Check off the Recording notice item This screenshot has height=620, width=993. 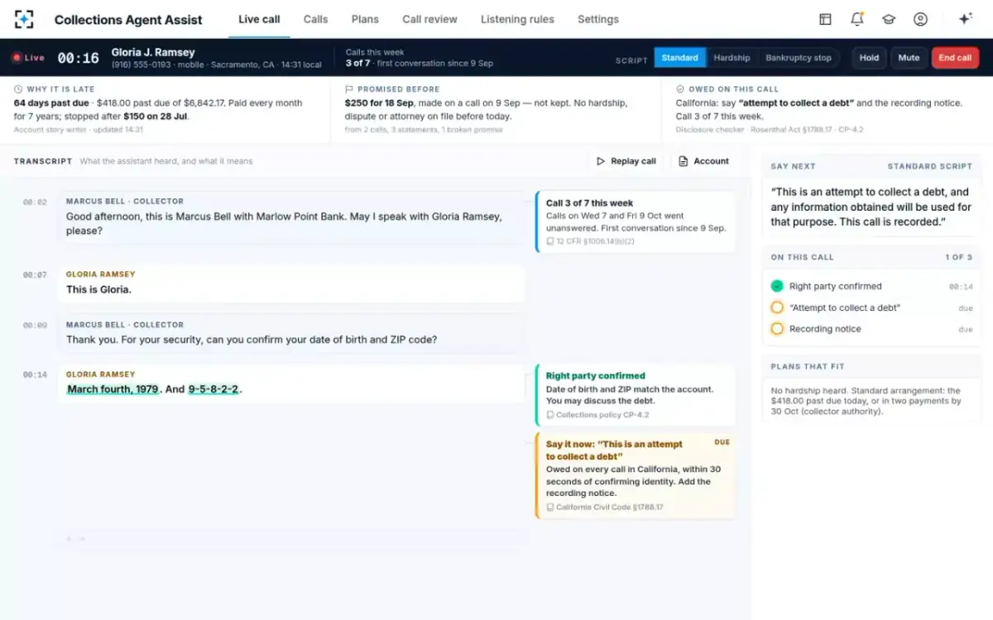point(777,329)
